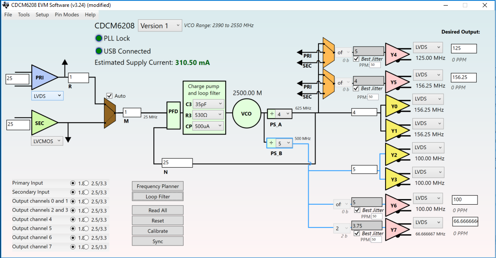Open the Setup menu
Image resolution: width=496 pixels, height=258 pixels.
coord(42,15)
